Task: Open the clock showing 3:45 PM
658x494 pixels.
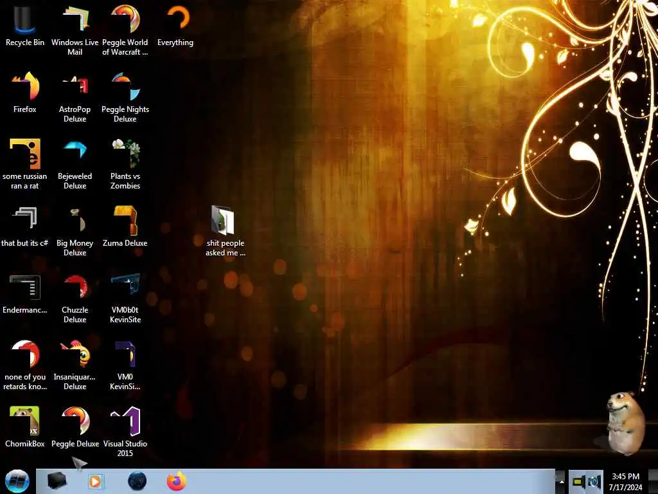Action: point(625,482)
